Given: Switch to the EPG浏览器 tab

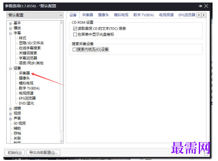Looking at the screenshot, I should [x=187, y=15].
